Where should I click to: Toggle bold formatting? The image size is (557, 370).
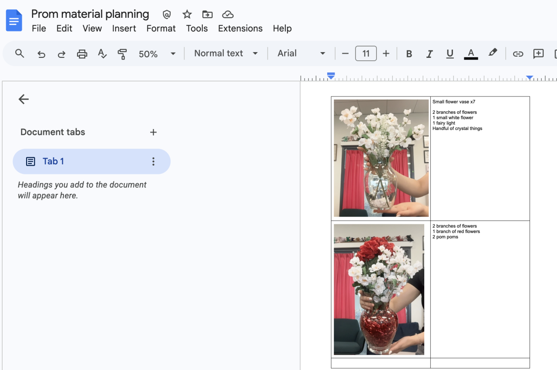[x=409, y=54]
